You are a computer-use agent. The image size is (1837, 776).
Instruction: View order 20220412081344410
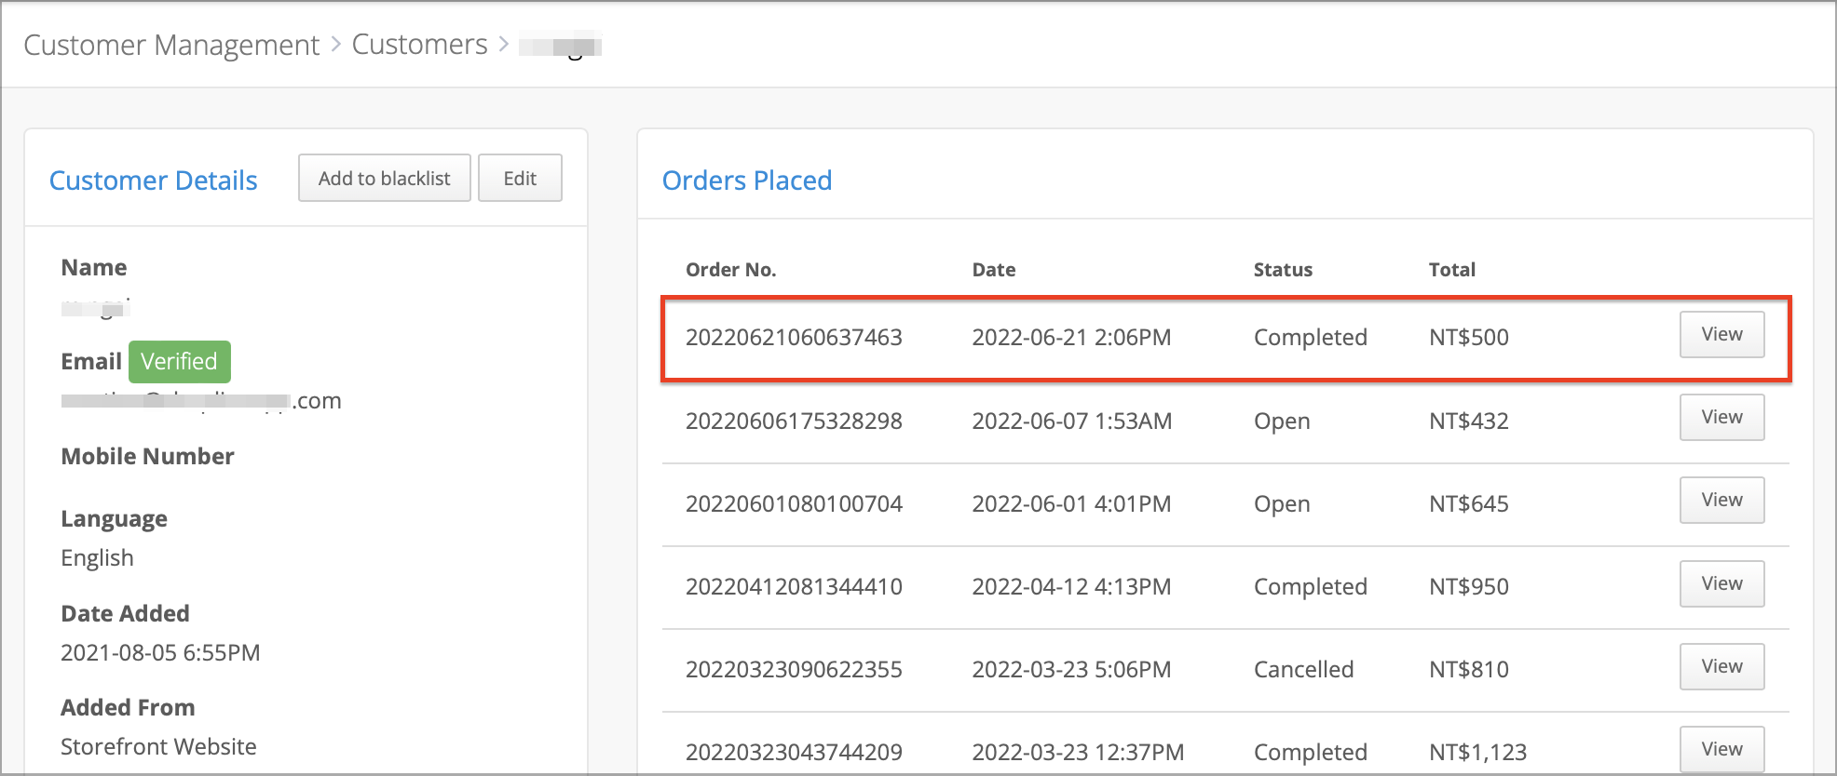coord(1721,583)
